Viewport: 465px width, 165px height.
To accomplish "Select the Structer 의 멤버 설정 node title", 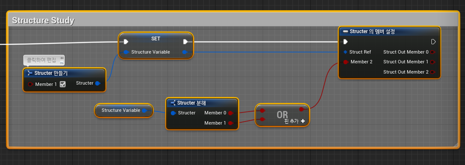I will [x=372, y=31].
